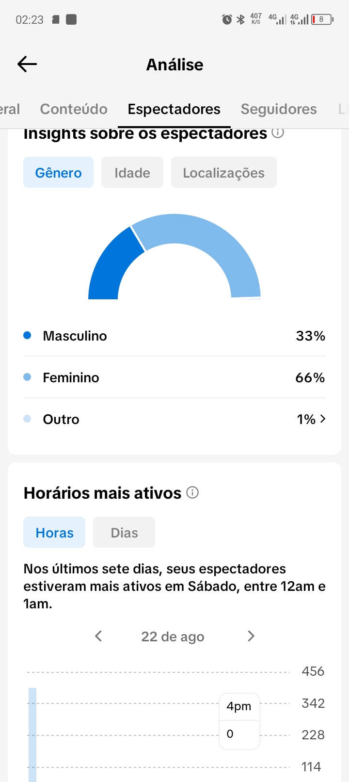Open the Espectadores tab
This screenshot has width=349, height=782.
pos(174,109)
